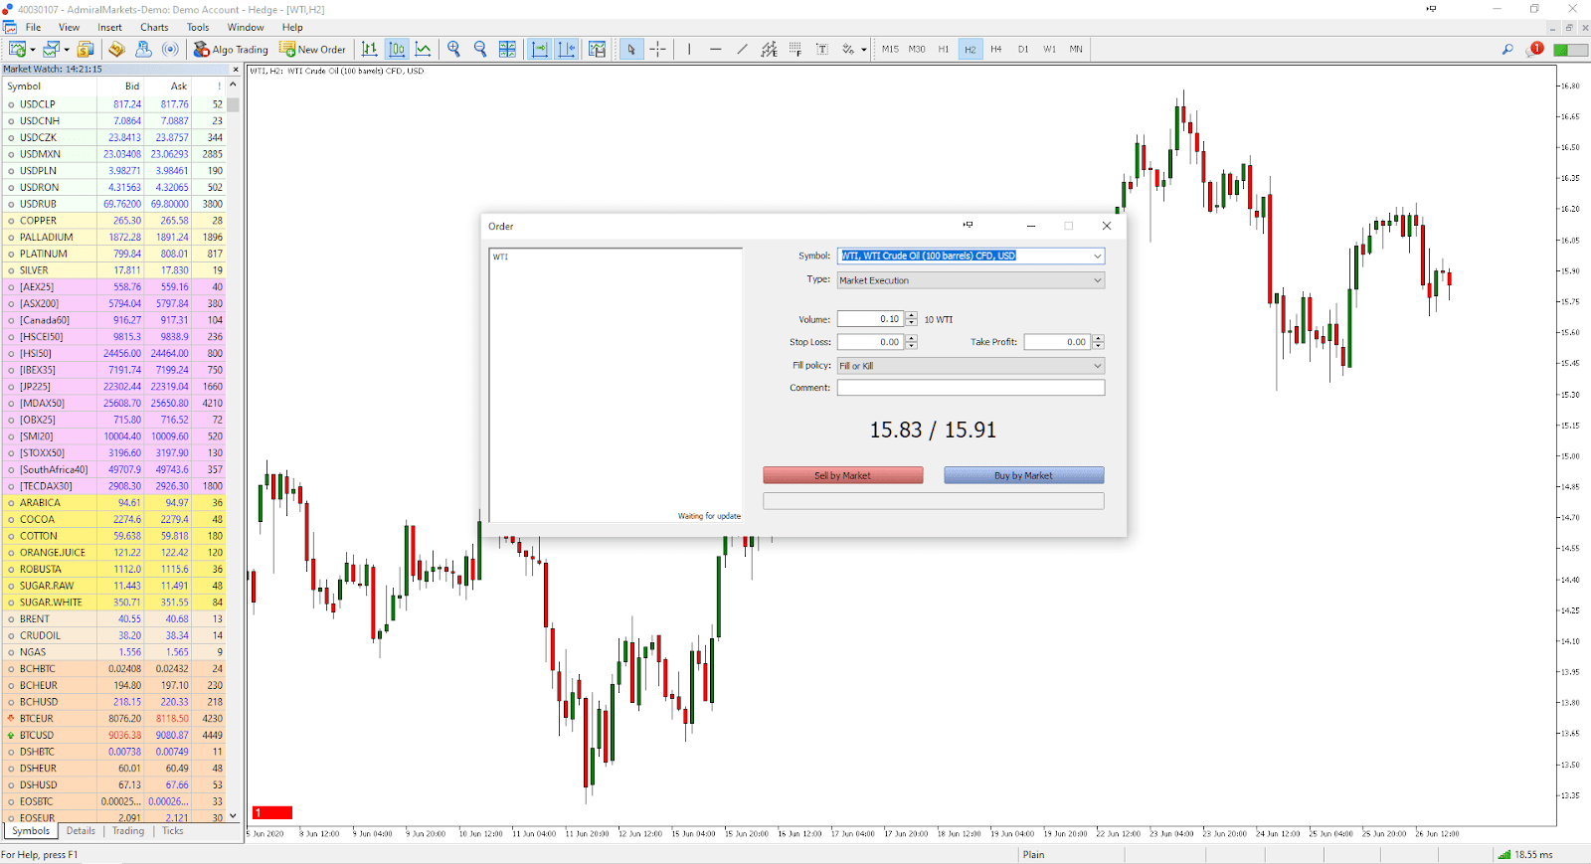Screen dimensions: 1591x864
Task: Click the connection status bars in status bar
Action: tap(1503, 854)
